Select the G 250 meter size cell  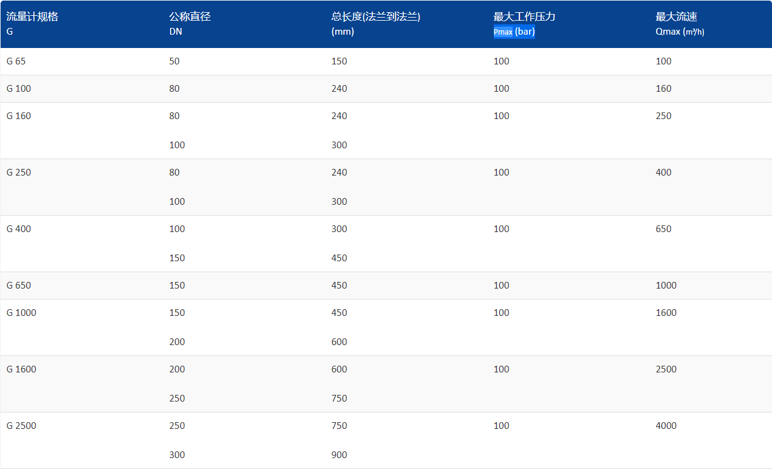pyautogui.click(x=18, y=173)
